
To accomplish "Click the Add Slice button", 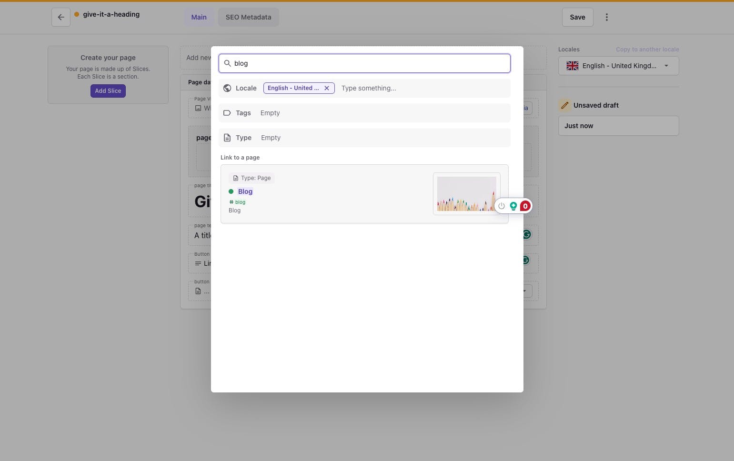I will tap(108, 91).
